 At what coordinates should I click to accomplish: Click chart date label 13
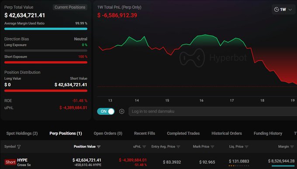110,101
